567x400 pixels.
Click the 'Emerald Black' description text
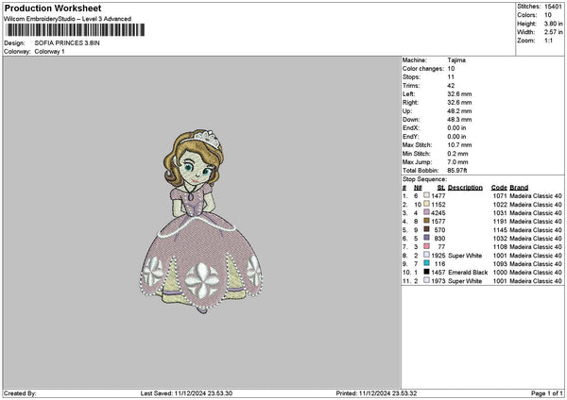click(x=468, y=273)
